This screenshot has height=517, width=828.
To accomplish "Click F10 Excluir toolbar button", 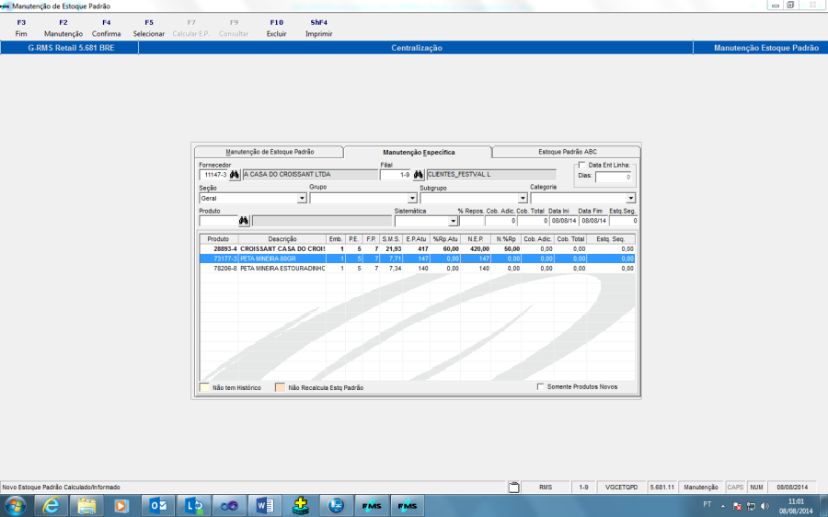I will (x=276, y=28).
